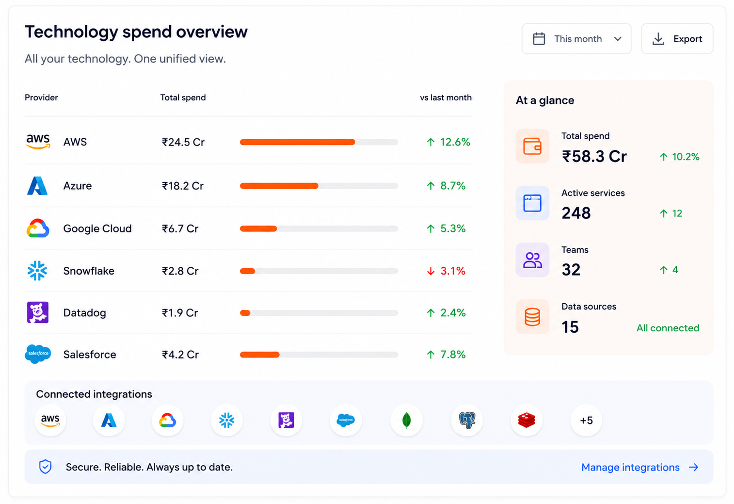
Task: Select the Google Cloud provider name
Action: click(97, 228)
